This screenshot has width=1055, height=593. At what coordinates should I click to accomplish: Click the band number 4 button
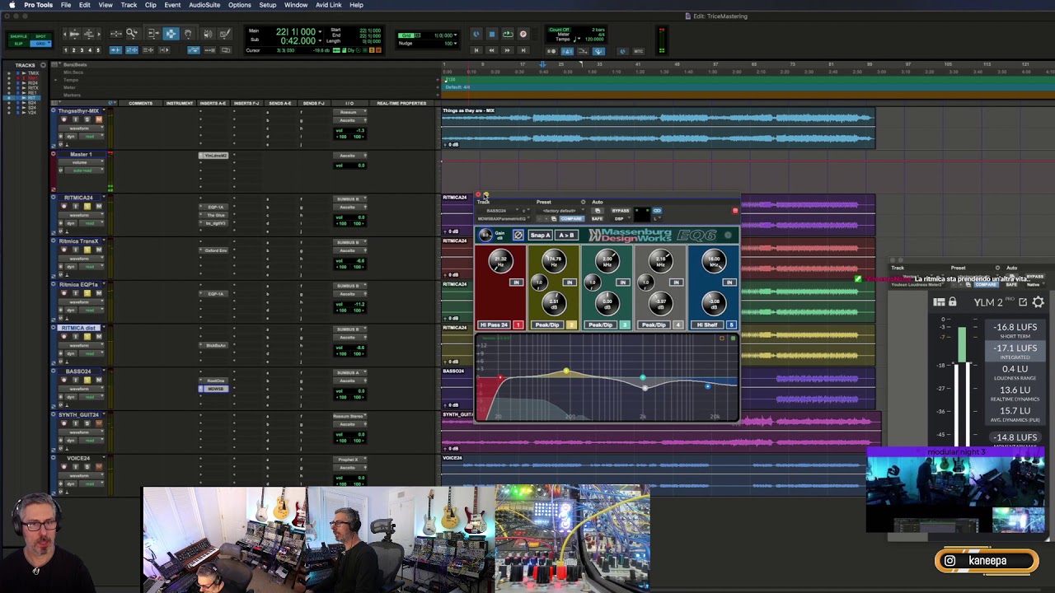[678, 325]
